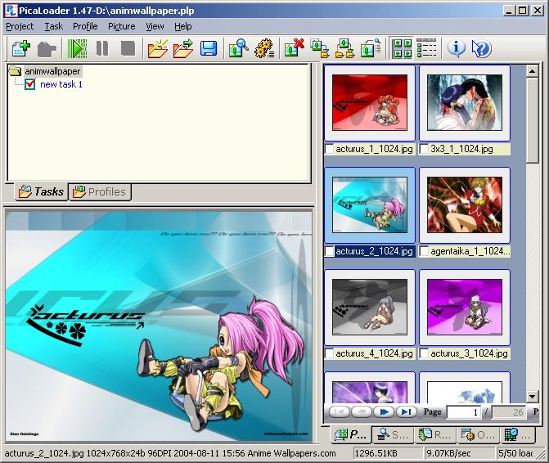This screenshot has width=549, height=463.
Task: Click the new task icon with green plus
Action: tap(20, 48)
